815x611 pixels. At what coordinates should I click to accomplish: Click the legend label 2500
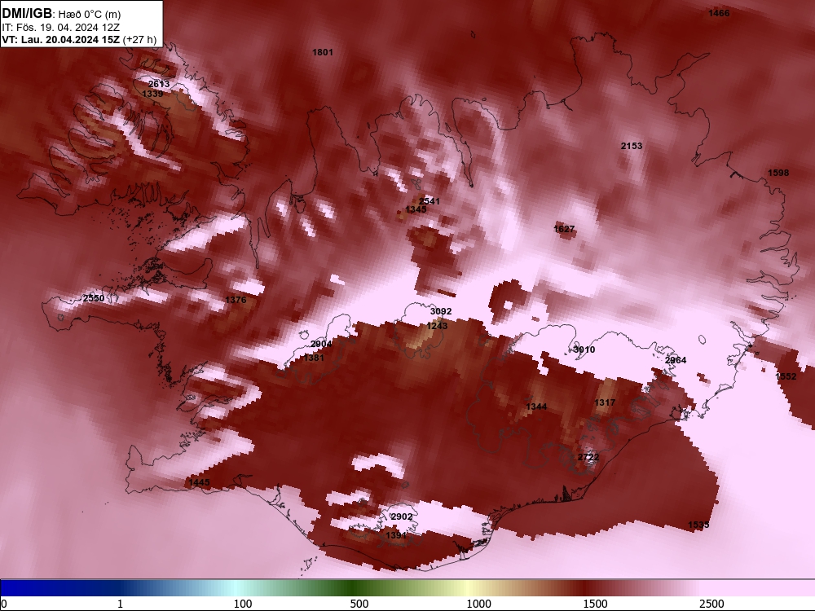[711, 604]
